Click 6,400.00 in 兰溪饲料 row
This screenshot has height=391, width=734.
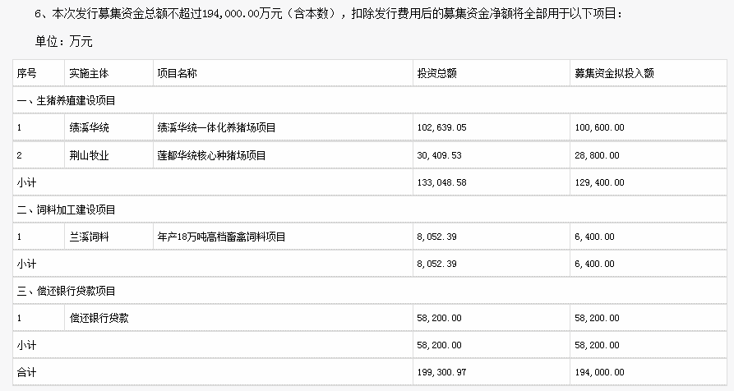[594, 237]
